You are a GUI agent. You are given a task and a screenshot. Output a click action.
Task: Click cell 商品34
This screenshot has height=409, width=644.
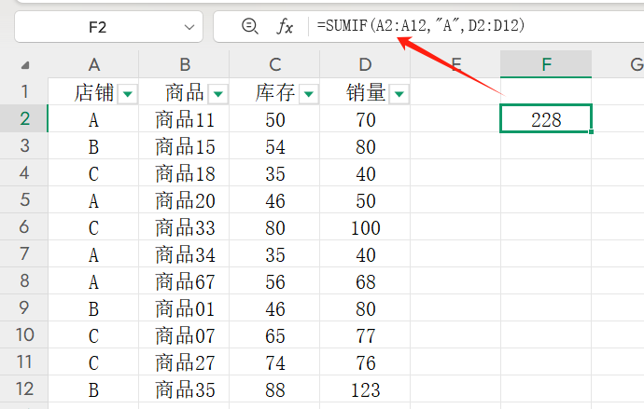(185, 254)
